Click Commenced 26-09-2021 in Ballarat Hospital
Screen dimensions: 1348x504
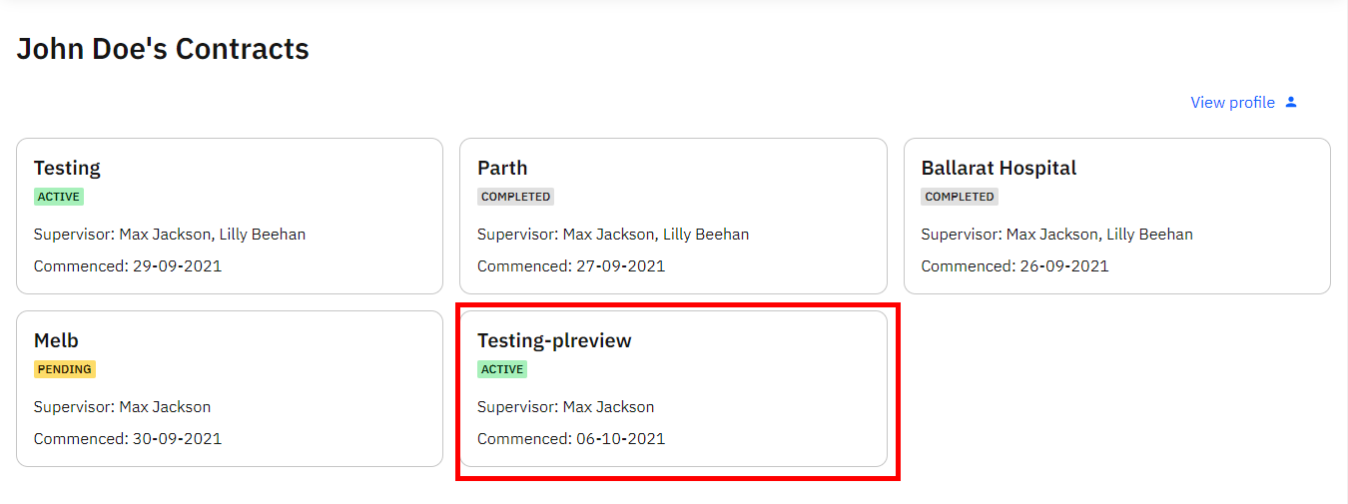pos(1014,265)
